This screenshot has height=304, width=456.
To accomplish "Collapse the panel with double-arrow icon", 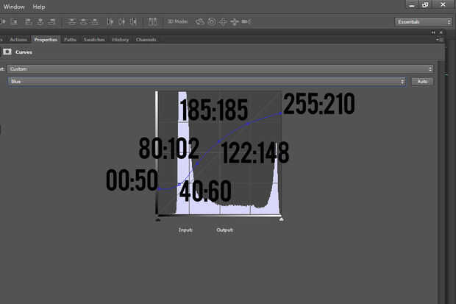I will pos(433,32).
